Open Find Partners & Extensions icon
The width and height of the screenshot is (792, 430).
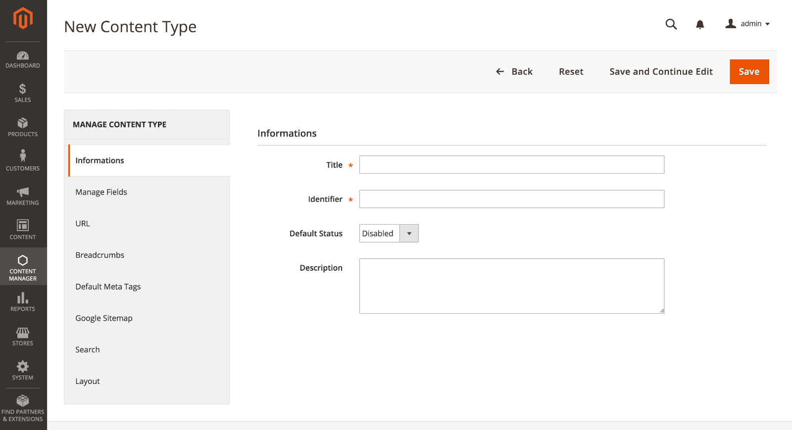[23, 400]
